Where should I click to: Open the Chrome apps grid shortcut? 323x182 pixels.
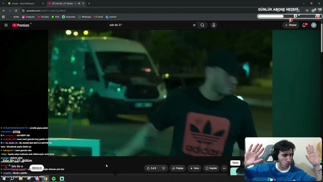pos(3,17)
